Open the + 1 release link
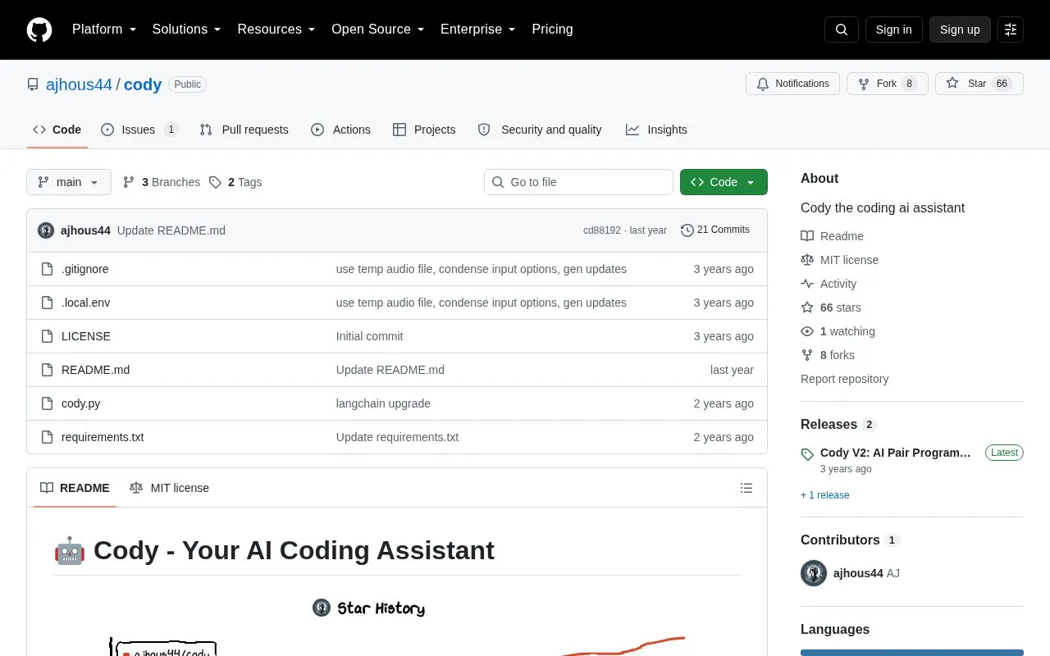This screenshot has height=656, width=1050. 825,495
